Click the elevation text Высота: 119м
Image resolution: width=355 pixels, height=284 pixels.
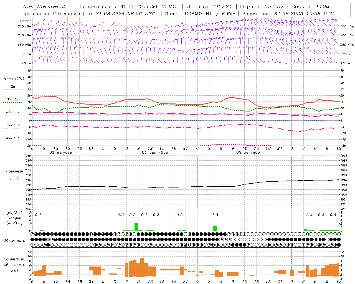pos(310,7)
